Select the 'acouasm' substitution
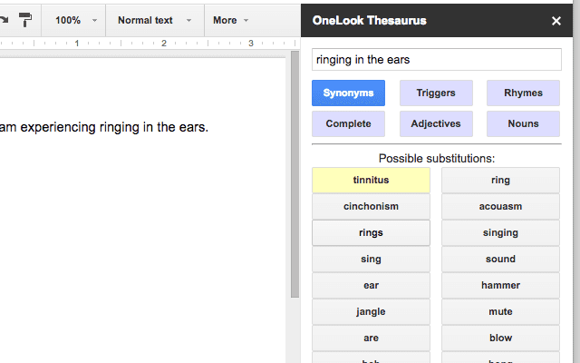The height and width of the screenshot is (363, 580). [x=500, y=206]
